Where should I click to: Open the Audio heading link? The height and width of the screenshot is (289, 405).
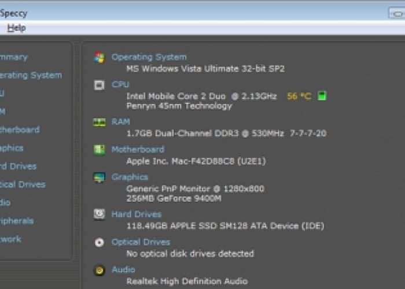(x=123, y=270)
